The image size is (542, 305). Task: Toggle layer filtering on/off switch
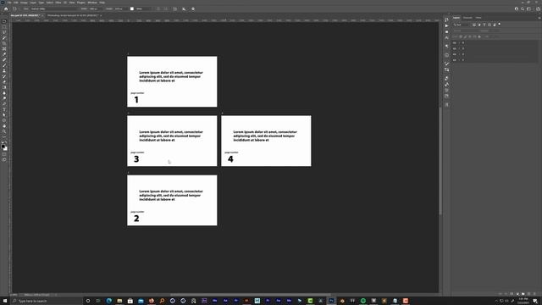(x=500, y=25)
